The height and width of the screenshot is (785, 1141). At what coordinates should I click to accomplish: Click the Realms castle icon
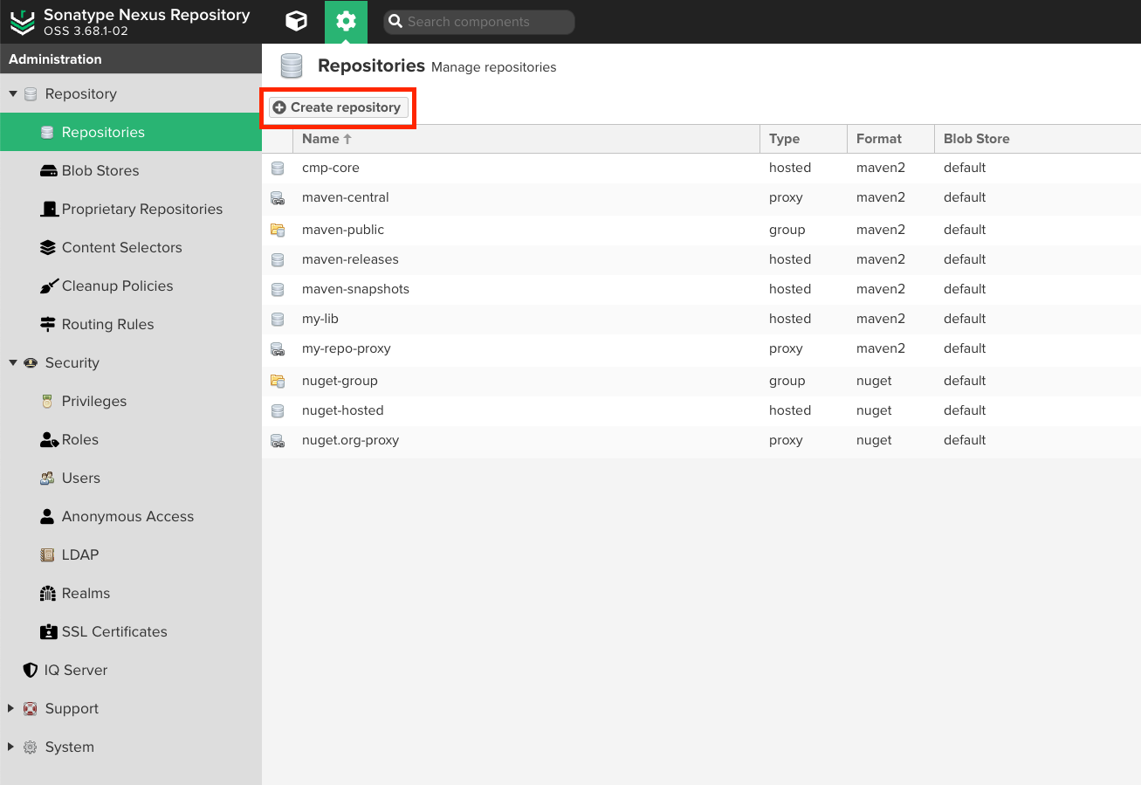(48, 594)
